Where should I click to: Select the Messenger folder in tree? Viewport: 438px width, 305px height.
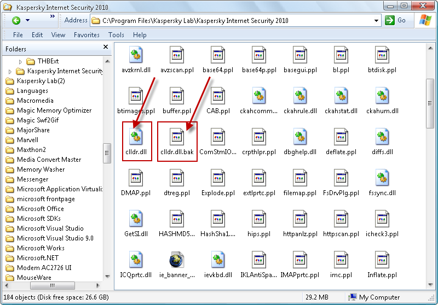tap(27, 179)
